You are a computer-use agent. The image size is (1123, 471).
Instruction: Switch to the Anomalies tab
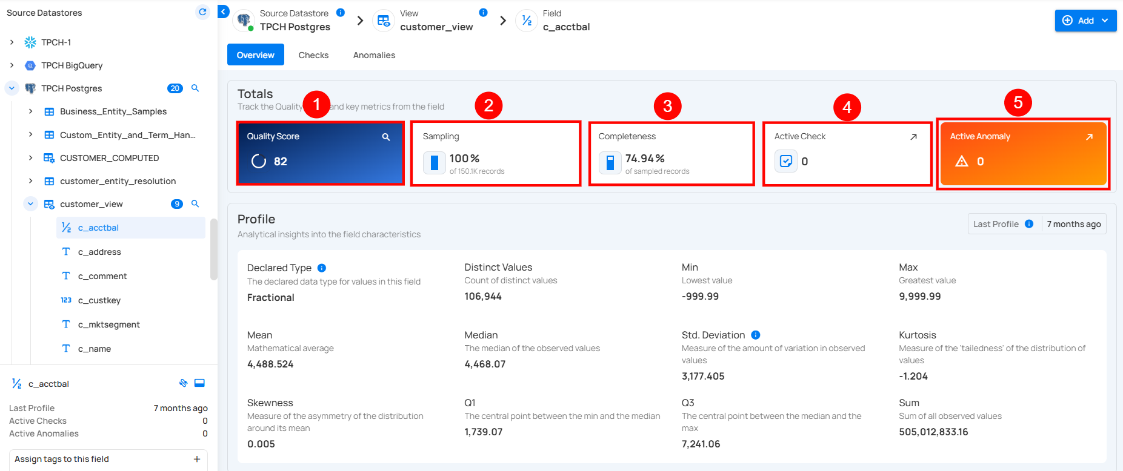click(x=374, y=55)
